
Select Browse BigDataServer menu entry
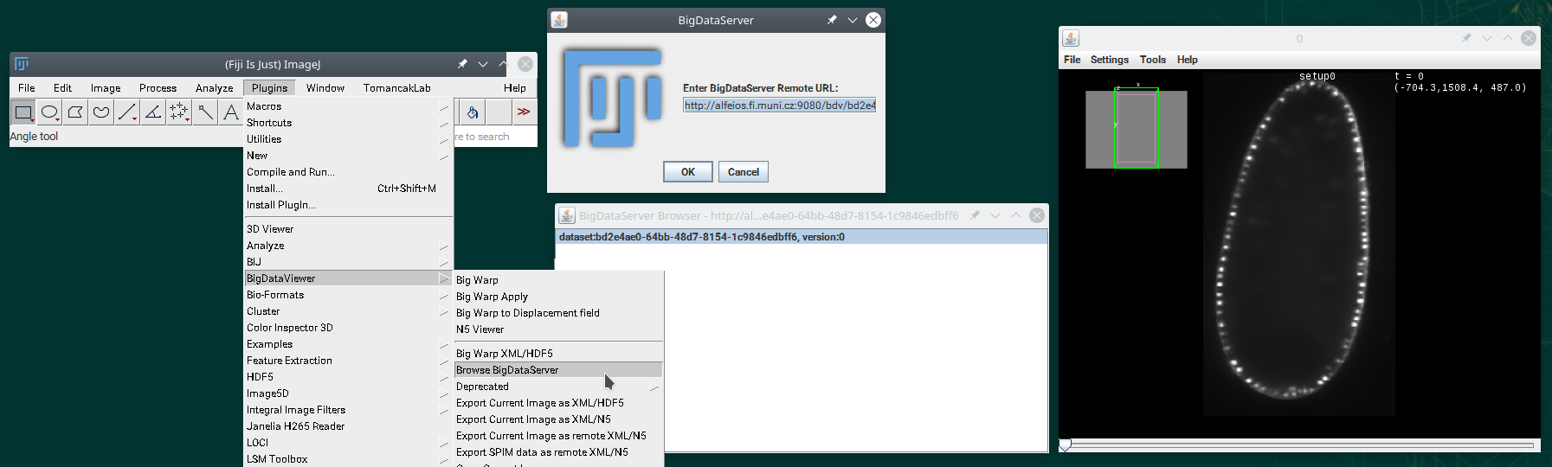pyautogui.click(x=558, y=370)
